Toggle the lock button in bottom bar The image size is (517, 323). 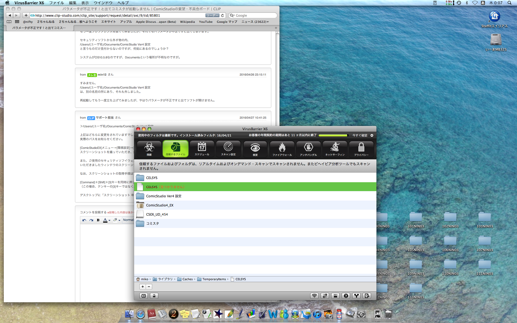154,296
